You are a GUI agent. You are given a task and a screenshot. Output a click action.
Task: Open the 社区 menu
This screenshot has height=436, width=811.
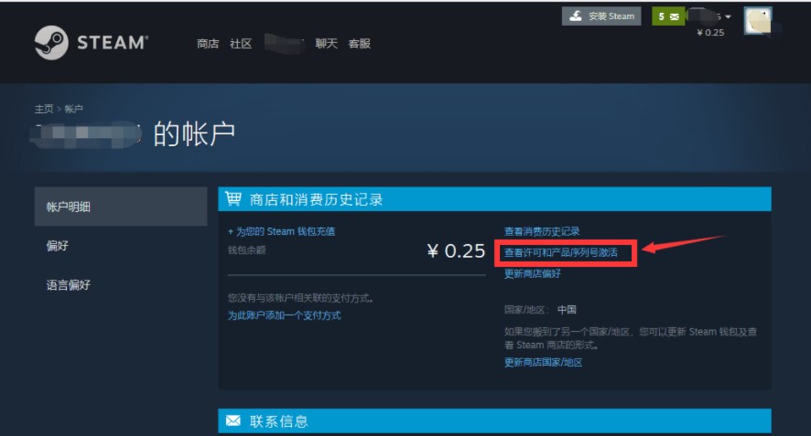pyautogui.click(x=241, y=44)
